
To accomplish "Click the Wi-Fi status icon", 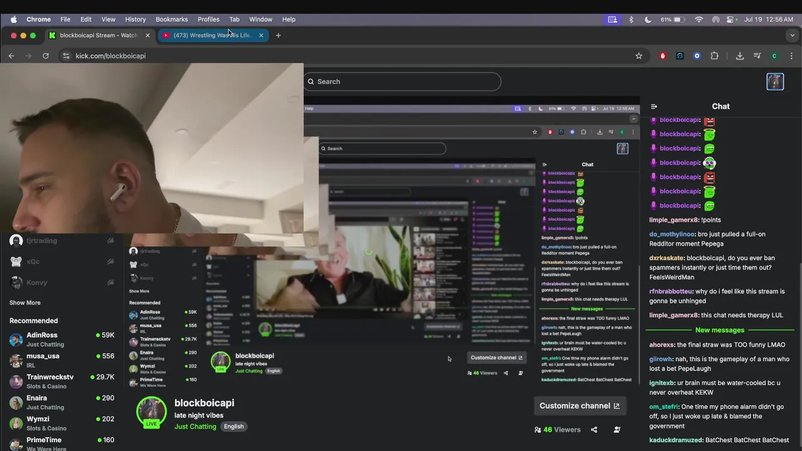I will tap(699, 19).
